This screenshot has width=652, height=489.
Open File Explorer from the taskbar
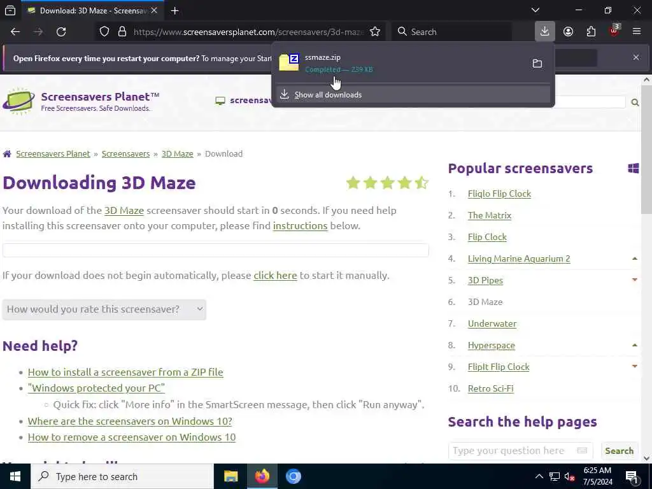(230, 476)
